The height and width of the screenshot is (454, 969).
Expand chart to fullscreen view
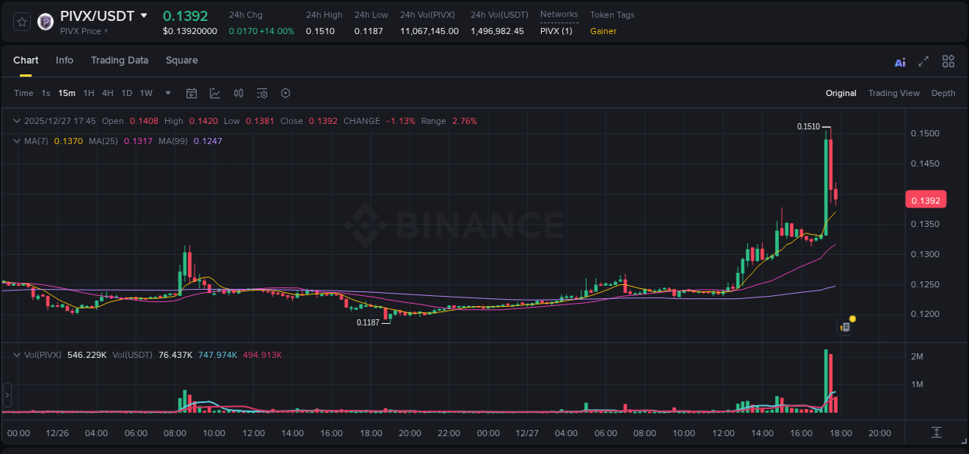pos(922,61)
